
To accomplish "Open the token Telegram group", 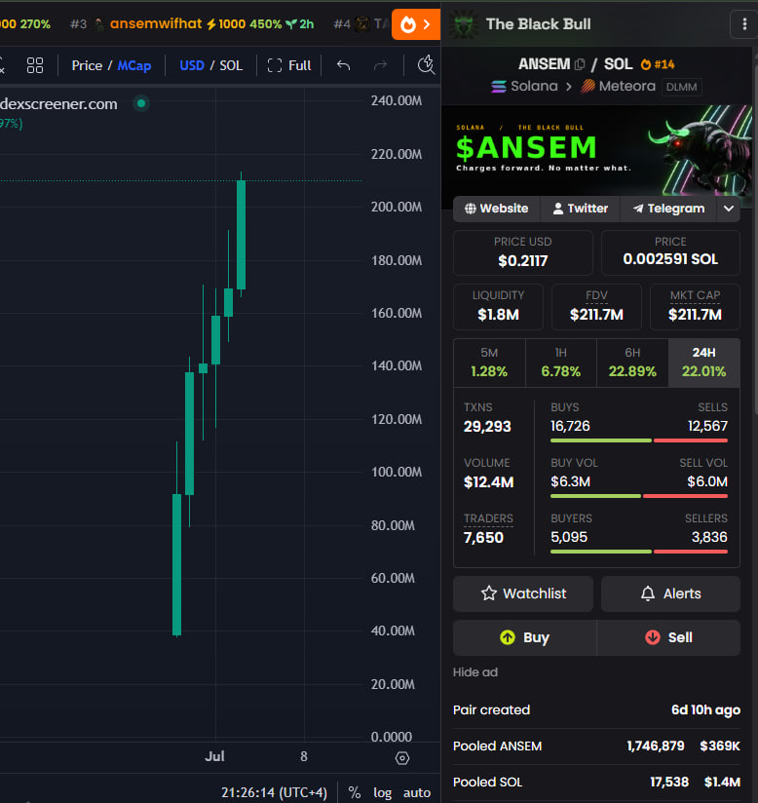I will pos(668,209).
